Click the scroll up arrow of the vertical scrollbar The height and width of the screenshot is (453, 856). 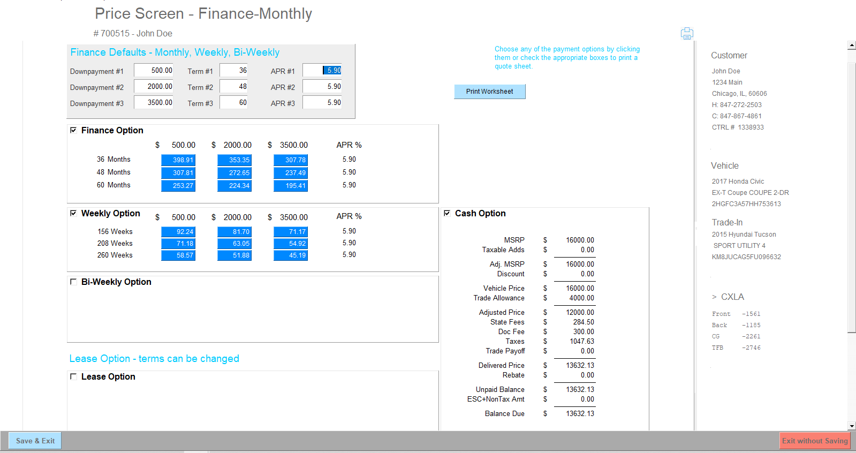pos(852,46)
